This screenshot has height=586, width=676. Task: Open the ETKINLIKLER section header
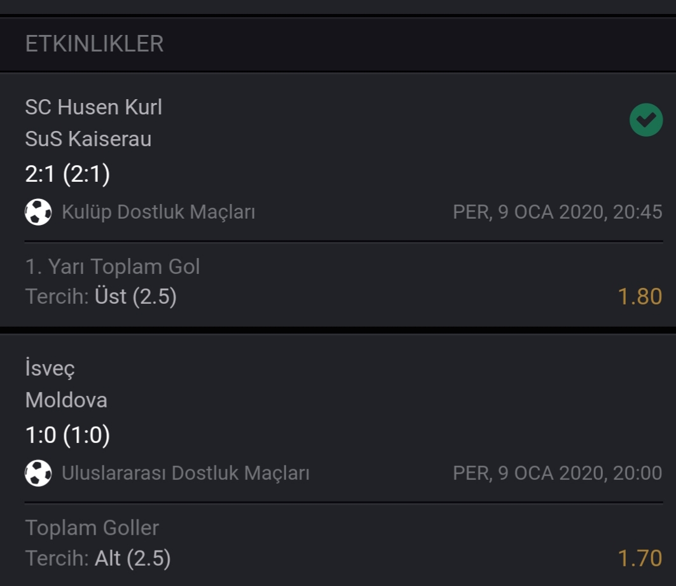click(94, 44)
